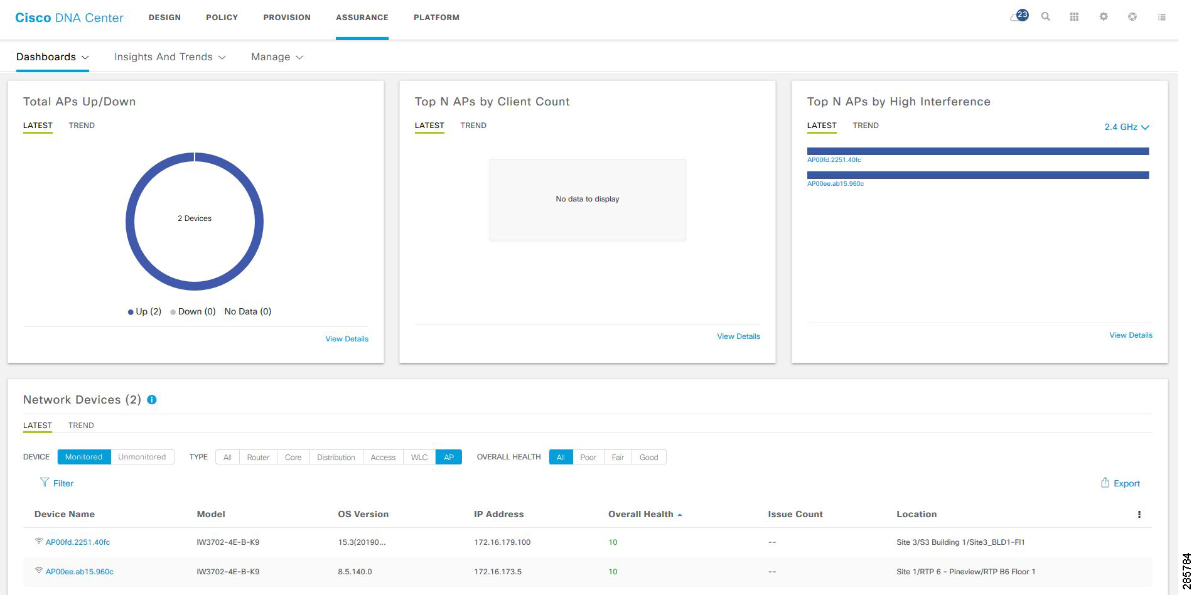The width and height of the screenshot is (1199, 595).
Task: Select the Unmonitored device toggle
Action: tap(142, 457)
